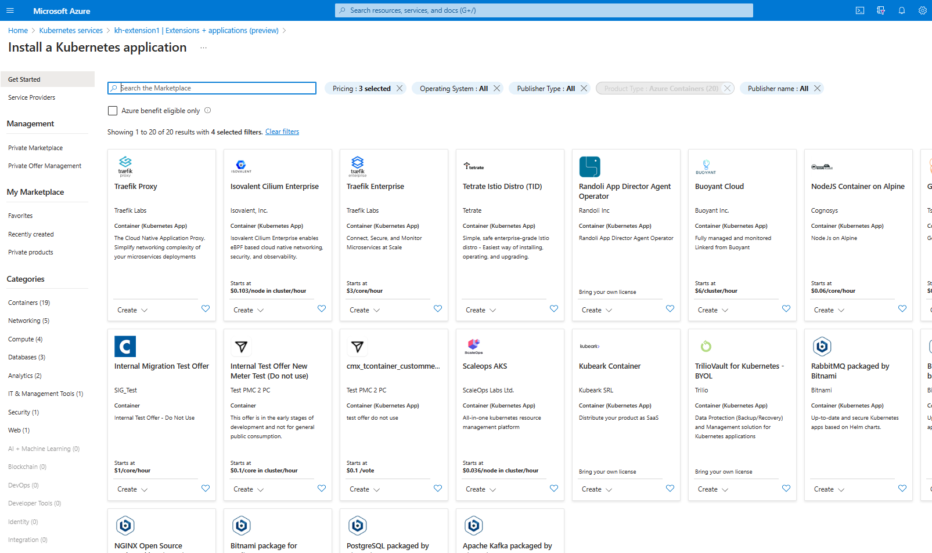The image size is (932, 553).
Task: Expand Create dropdown for TrilioVault for Kubernetes
Action: tap(713, 489)
